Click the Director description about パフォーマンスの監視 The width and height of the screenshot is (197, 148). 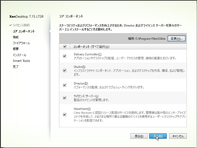pos(109,87)
